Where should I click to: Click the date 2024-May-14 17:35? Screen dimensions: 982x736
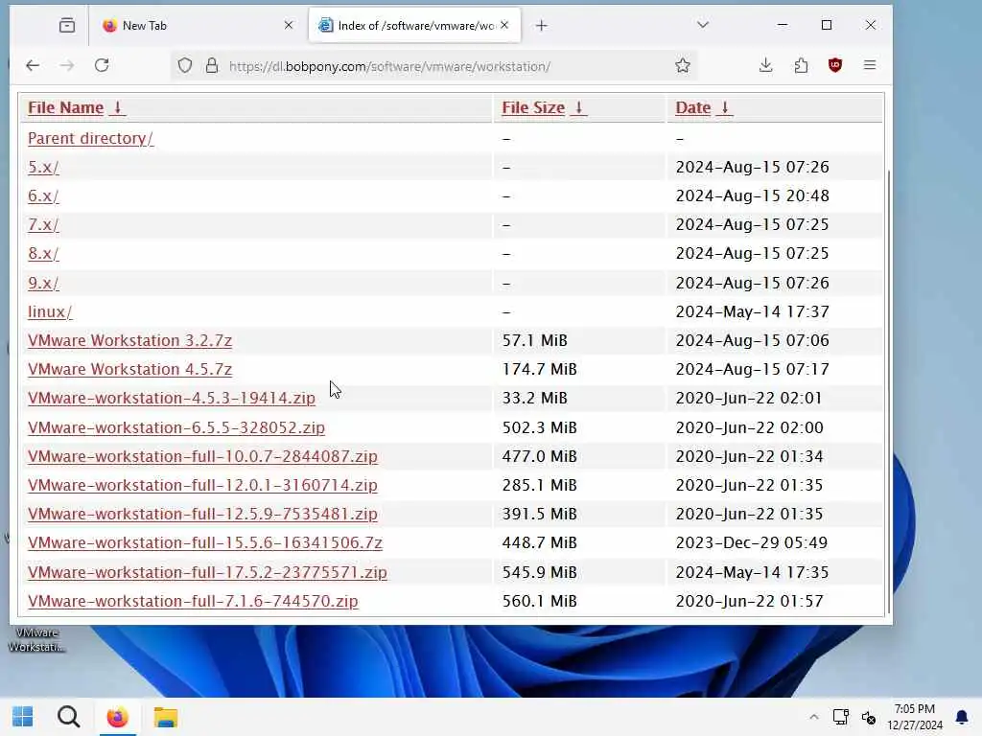[x=752, y=572]
